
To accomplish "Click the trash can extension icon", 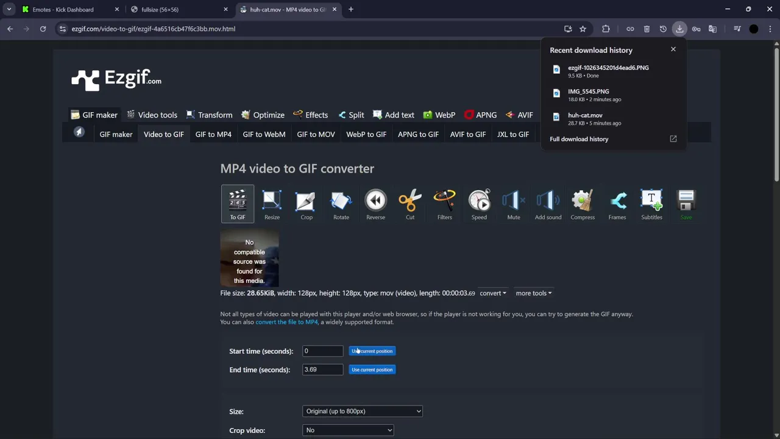I will pos(647,29).
